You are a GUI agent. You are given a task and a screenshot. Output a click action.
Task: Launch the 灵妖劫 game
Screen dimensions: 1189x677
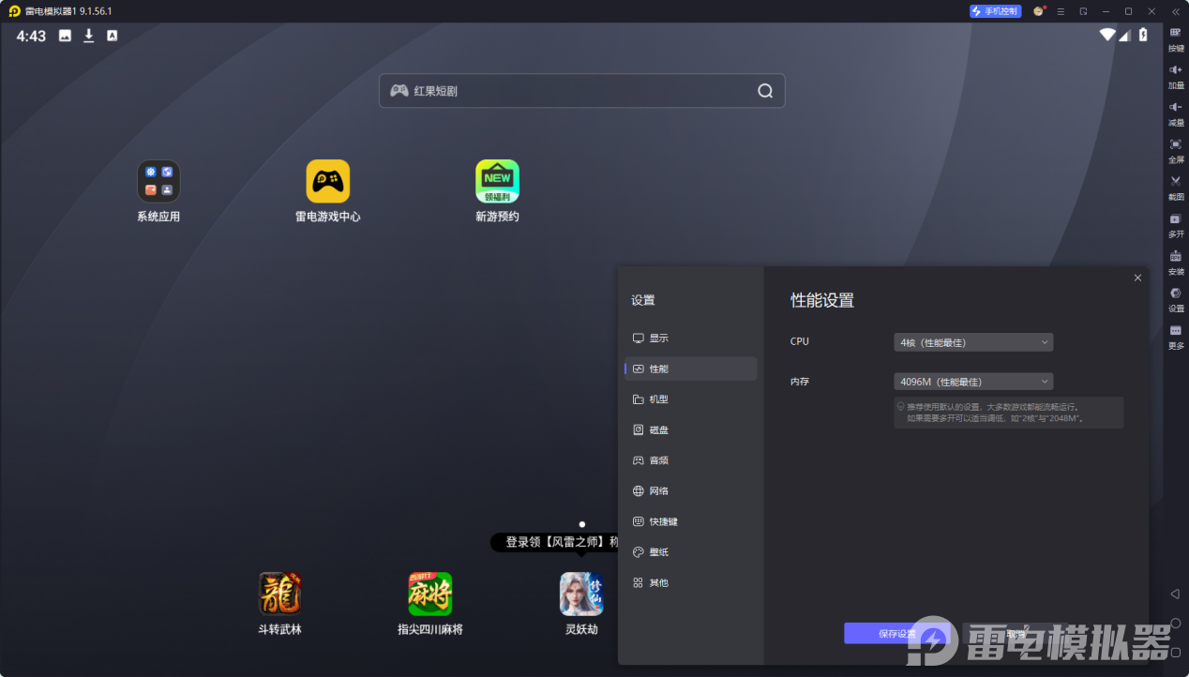click(581, 604)
